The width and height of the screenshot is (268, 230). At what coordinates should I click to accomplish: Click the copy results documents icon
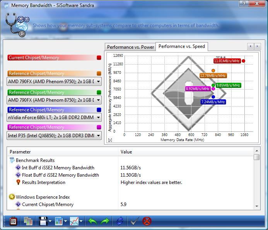[x=28, y=221]
